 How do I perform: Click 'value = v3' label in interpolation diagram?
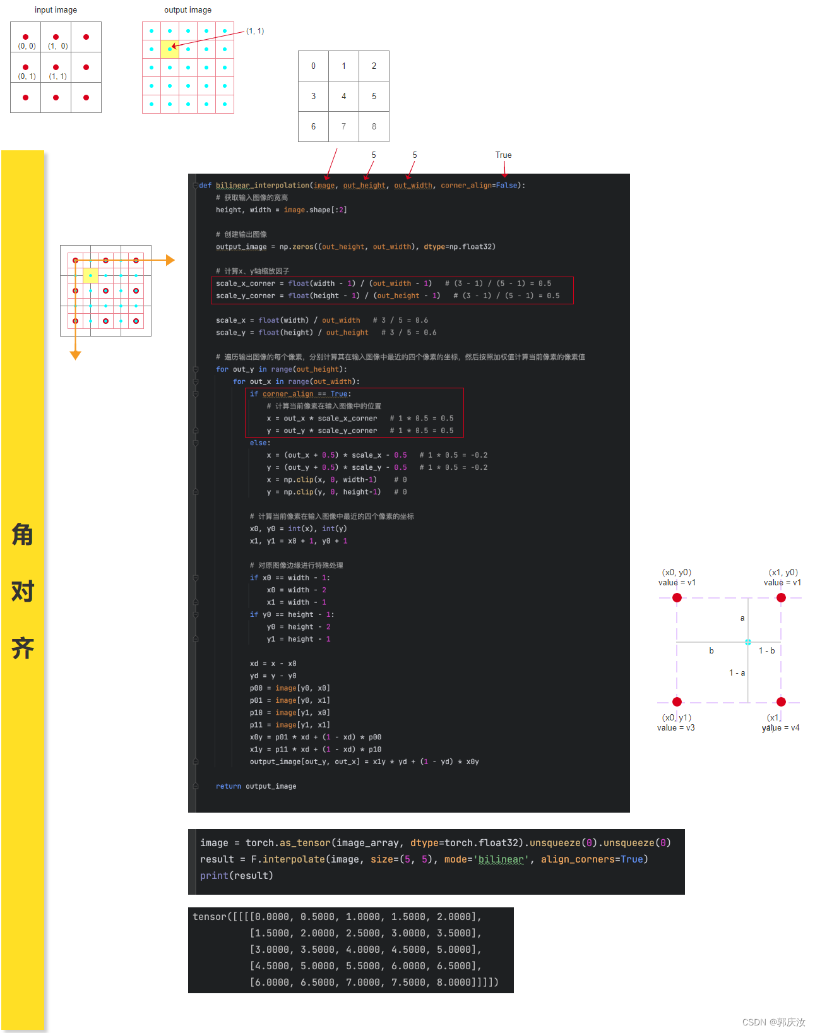(675, 728)
